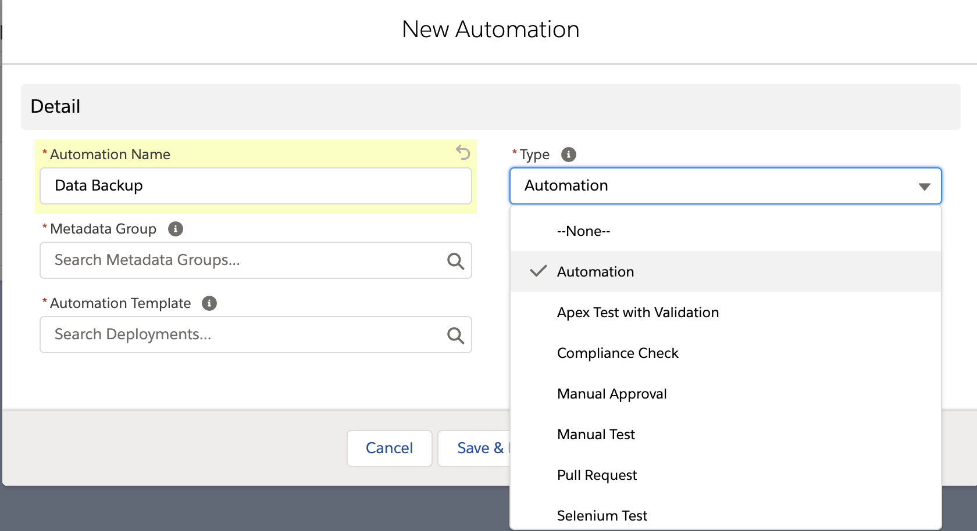977x531 pixels.
Task: Choose the --None-- option in Type list
Action: pyautogui.click(x=726, y=231)
